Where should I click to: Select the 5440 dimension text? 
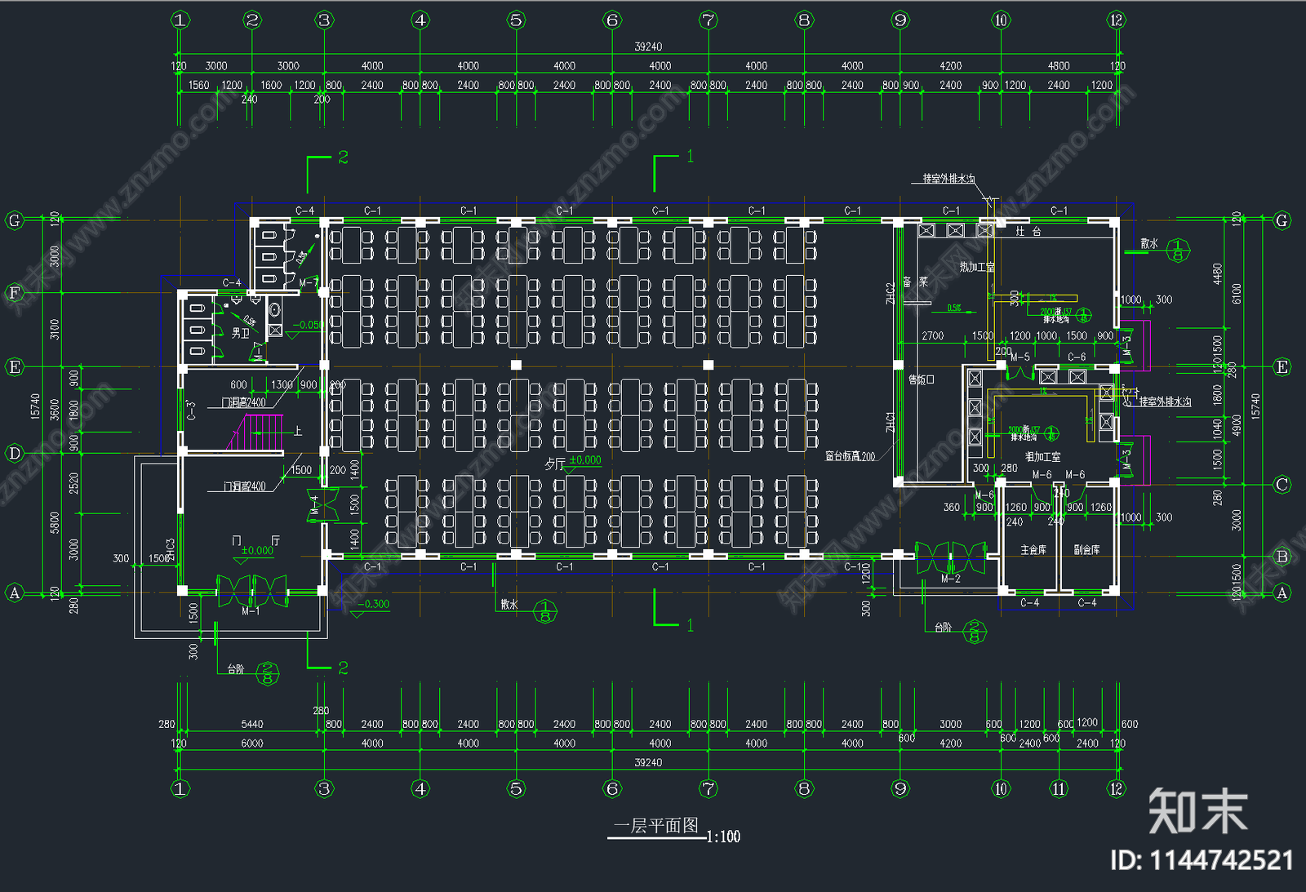click(x=252, y=724)
